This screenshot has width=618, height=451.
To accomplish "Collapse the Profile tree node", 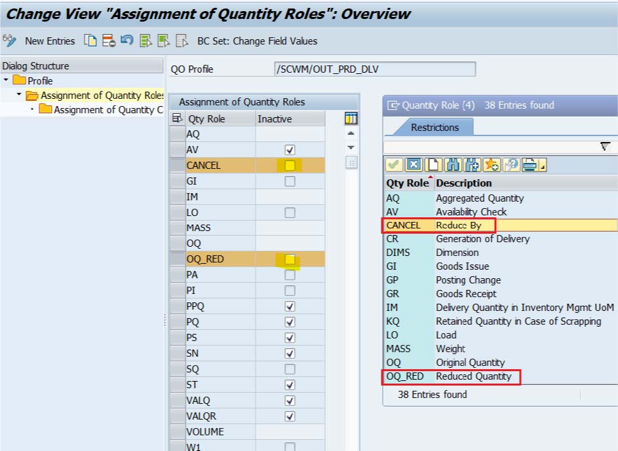I will (x=6, y=81).
